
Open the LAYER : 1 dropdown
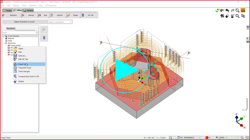pos(227,138)
